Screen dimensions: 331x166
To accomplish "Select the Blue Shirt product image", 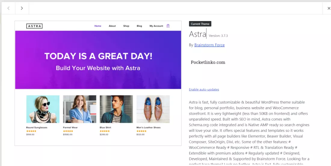I will click(x=116, y=109).
